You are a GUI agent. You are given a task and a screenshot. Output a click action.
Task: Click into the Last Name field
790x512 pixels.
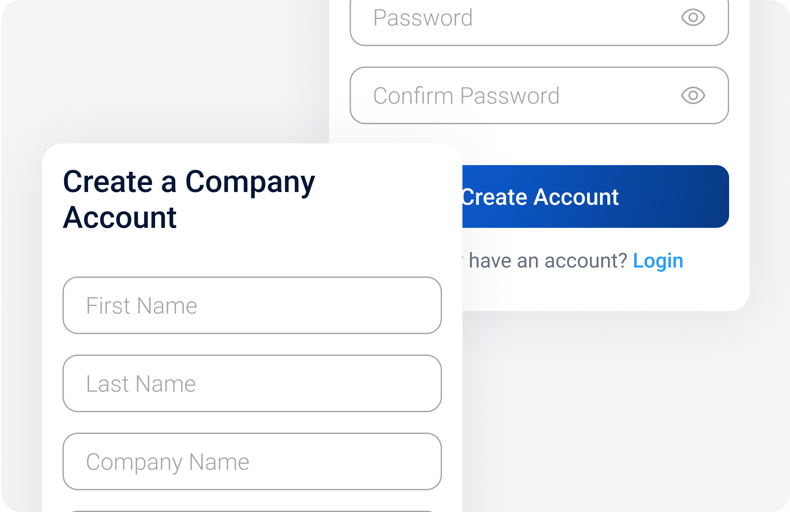coord(252,384)
